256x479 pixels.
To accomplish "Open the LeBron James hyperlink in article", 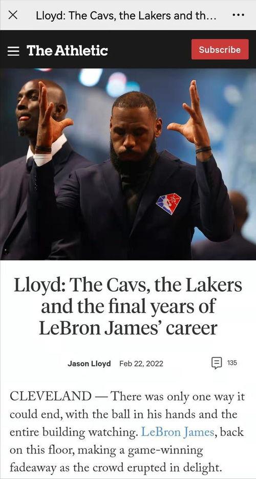I will (x=177, y=432).
